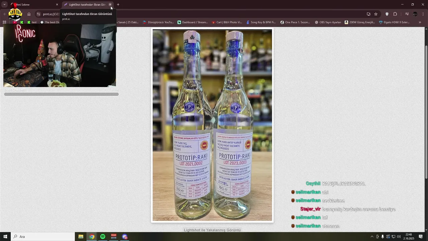This screenshot has height=241, width=428.
Task: Open the 'test' bookmark
Action: [x=32, y=22]
